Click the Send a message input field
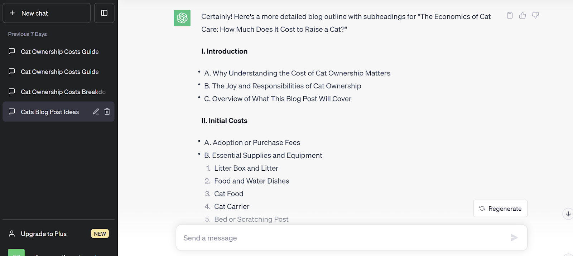 pos(344,238)
